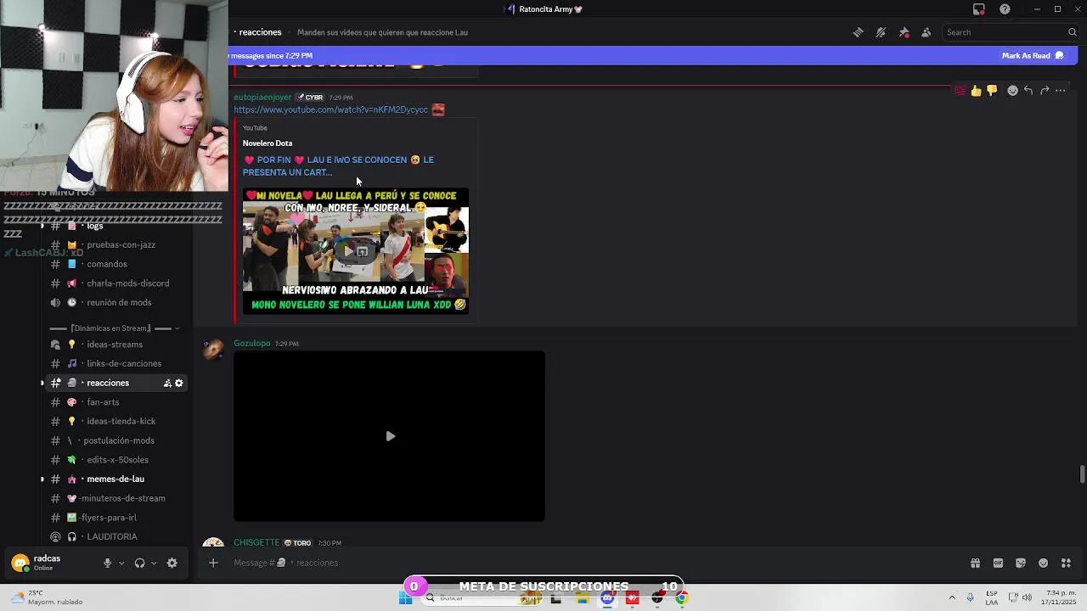Open output device dropdown next to headphones
This screenshot has width=1087, height=611.
[x=154, y=563]
